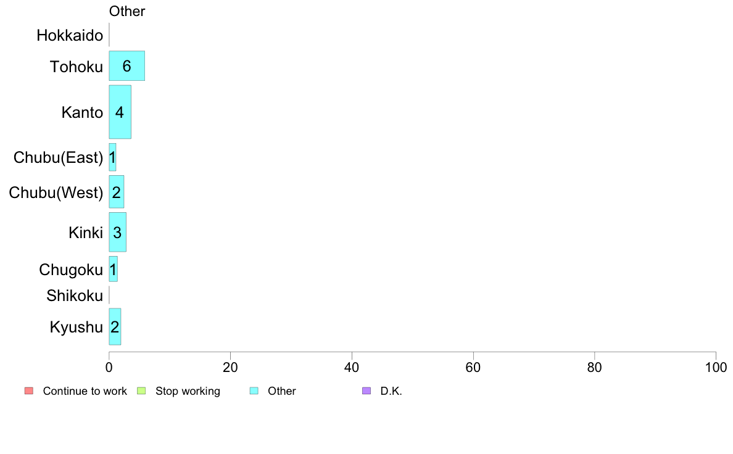Select the Kinki bar with value 3
The width and height of the screenshot is (733, 454).
coord(117,232)
